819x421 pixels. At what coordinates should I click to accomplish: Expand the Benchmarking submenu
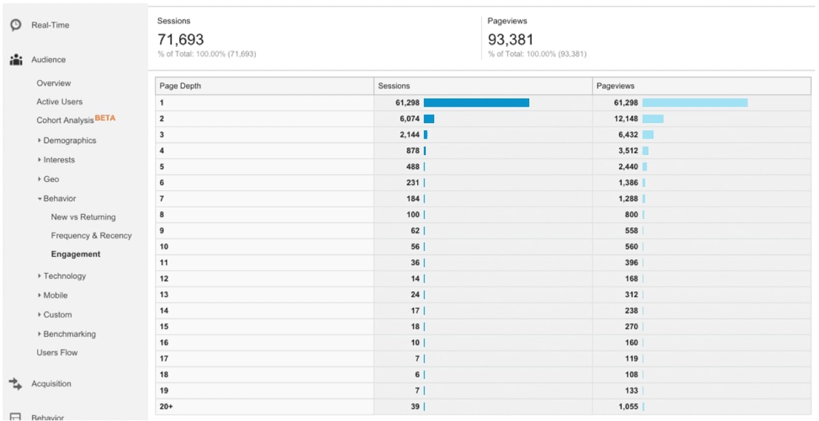point(66,334)
